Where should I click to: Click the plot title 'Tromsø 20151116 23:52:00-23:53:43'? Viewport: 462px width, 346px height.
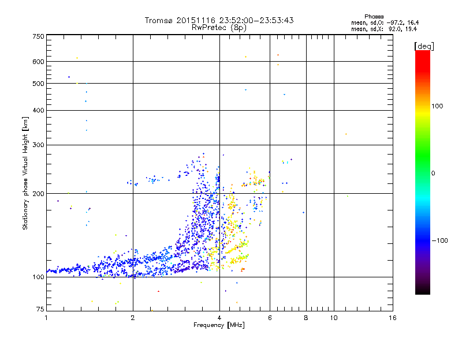[219, 20]
